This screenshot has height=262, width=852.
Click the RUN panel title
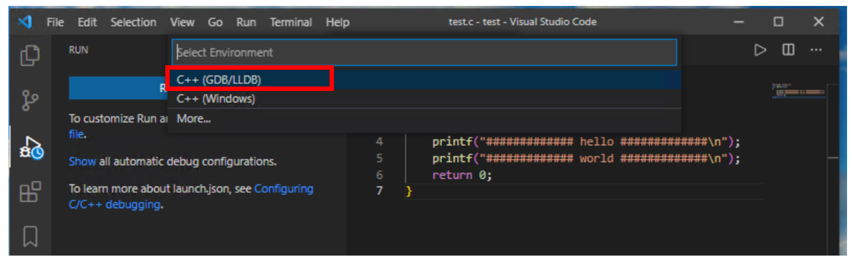point(78,50)
